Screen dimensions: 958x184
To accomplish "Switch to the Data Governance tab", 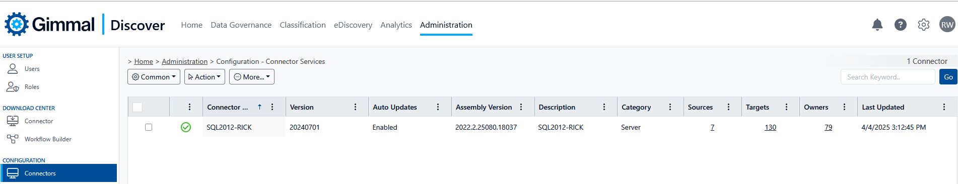I will [x=241, y=25].
